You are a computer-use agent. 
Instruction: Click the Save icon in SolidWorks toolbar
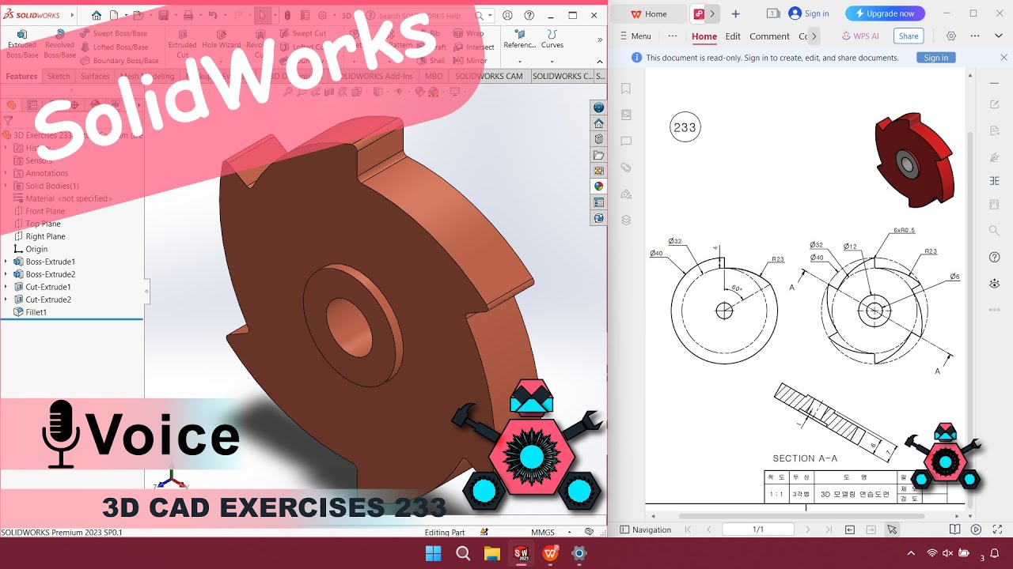tap(164, 15)
